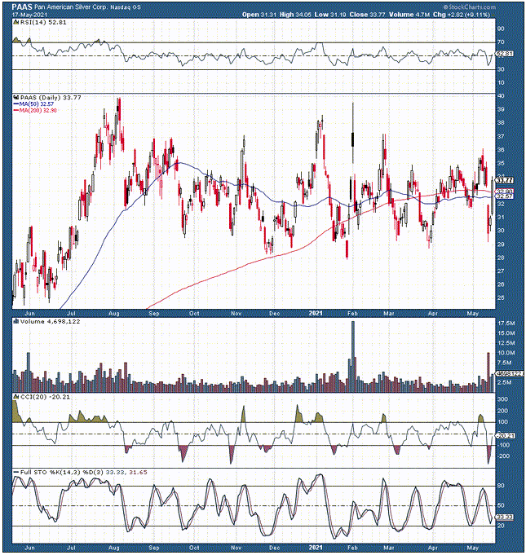Click the 32.57 moving average axis tag

(505, 196)
